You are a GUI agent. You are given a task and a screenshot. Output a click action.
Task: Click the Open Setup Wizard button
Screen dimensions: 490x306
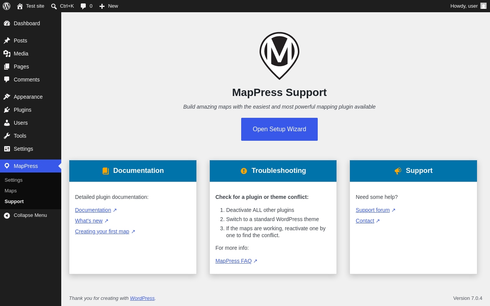(x=279, y=129)
